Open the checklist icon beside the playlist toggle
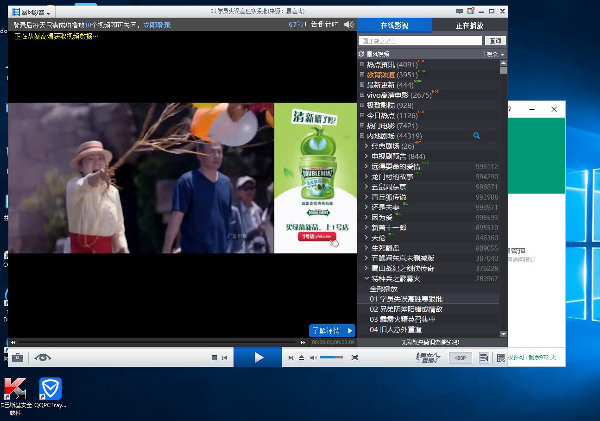Image resolution: width=600 pixels, height=421 pixels. (501, 358)
